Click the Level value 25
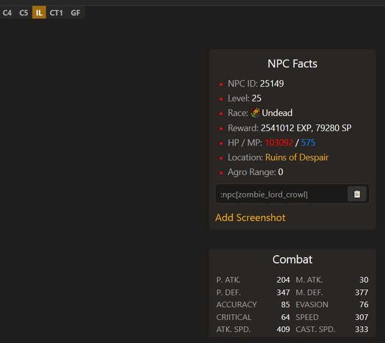This screenshot has width=385, height=343. click(x=256, y=99)
